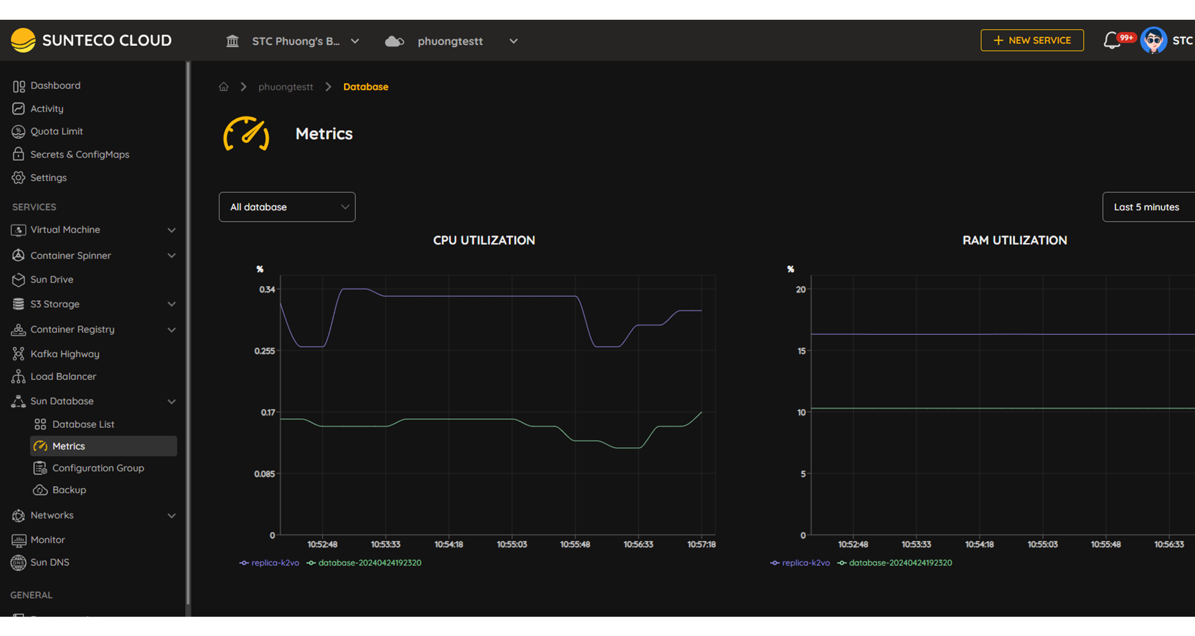Select the Configuration Group menu item
The image size is (1195, 636).
(x=98, y=468)
